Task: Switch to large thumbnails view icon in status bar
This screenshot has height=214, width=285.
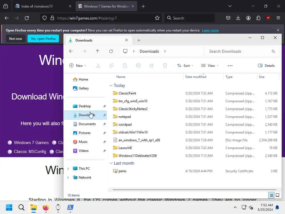Action: tap(277, 195)
